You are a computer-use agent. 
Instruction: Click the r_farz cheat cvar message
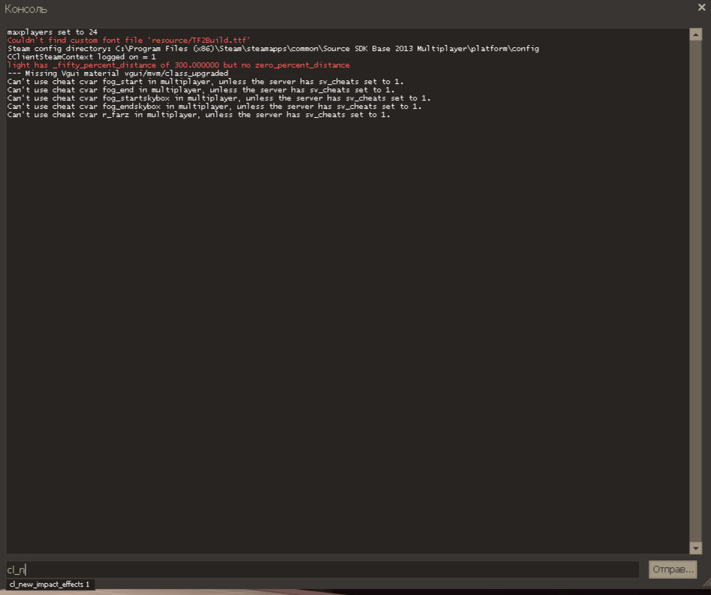pyautogui.click(x=198, y=115)
